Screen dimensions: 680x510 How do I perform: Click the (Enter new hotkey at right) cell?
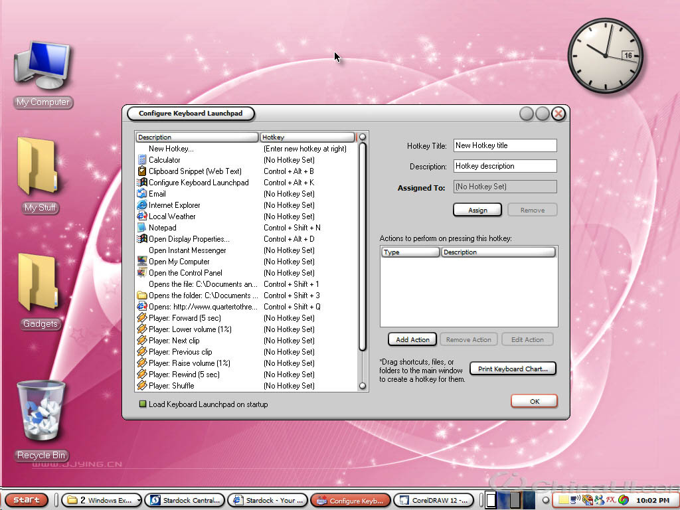tap(305, 149)
